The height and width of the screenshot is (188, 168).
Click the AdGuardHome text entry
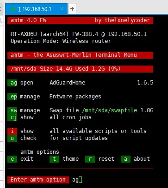pos(68,83)
